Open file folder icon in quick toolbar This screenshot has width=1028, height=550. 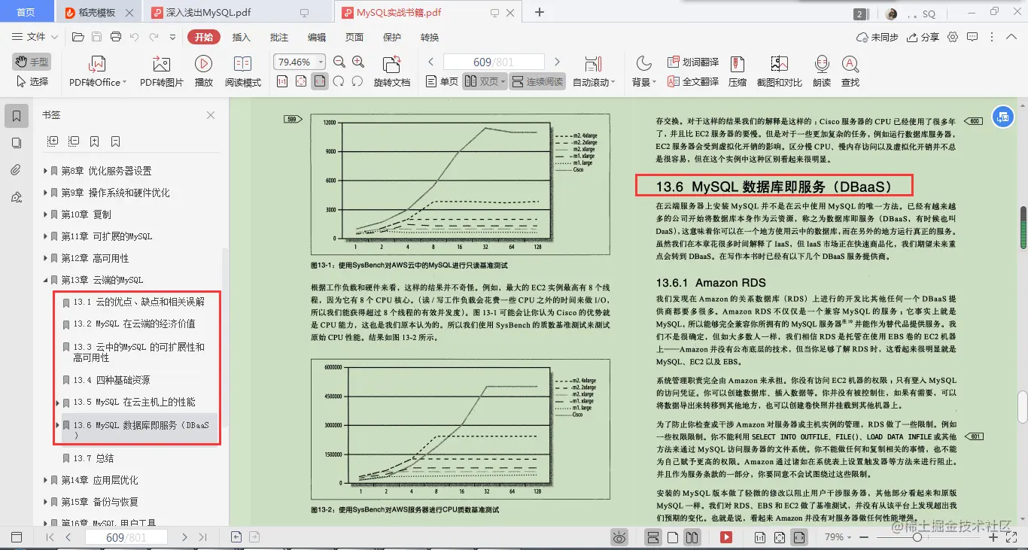(78, 37)
